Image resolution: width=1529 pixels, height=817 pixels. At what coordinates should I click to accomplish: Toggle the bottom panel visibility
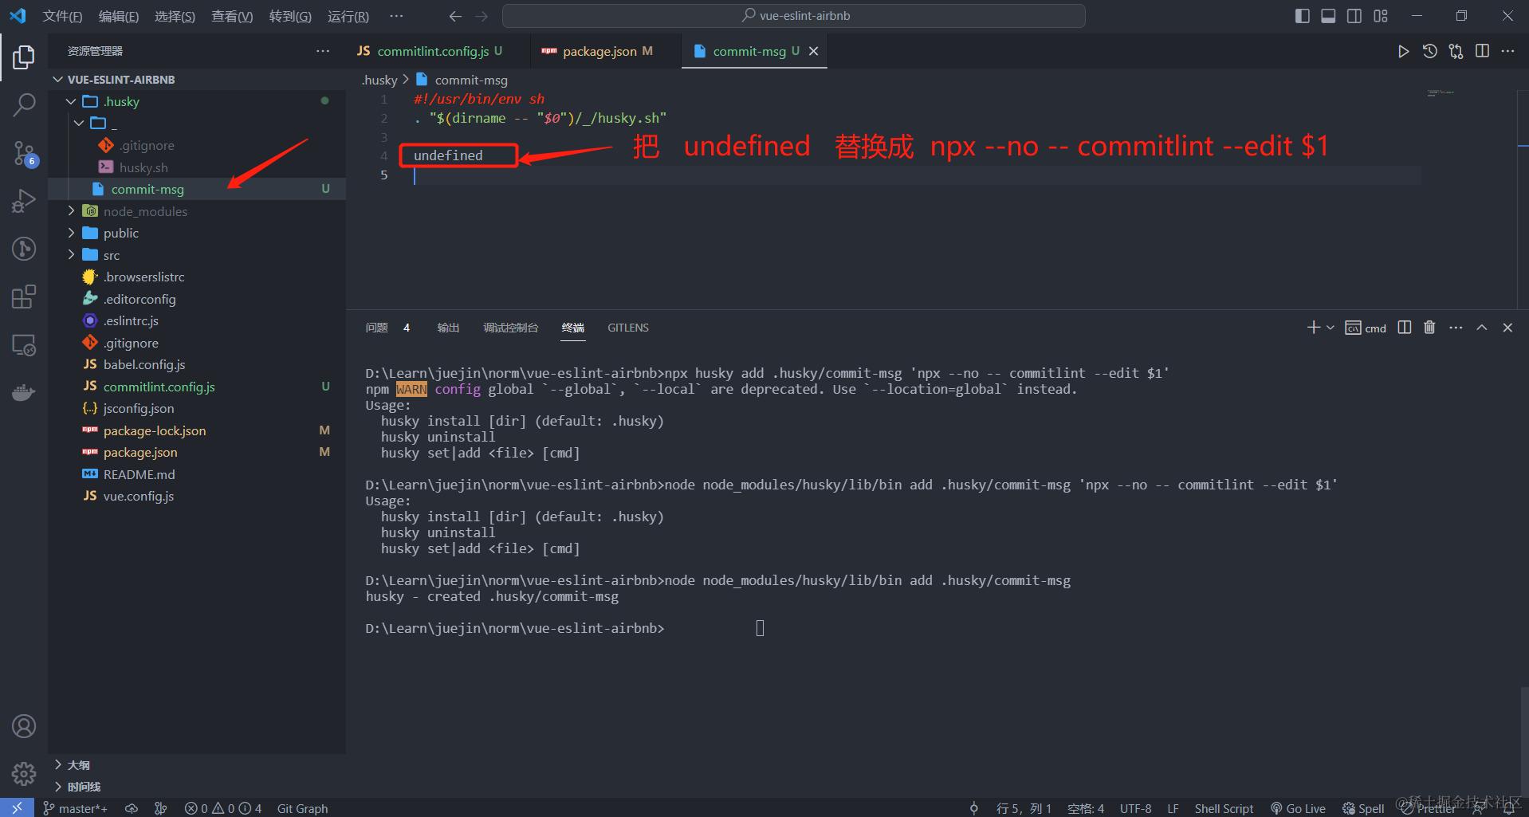1328,16
